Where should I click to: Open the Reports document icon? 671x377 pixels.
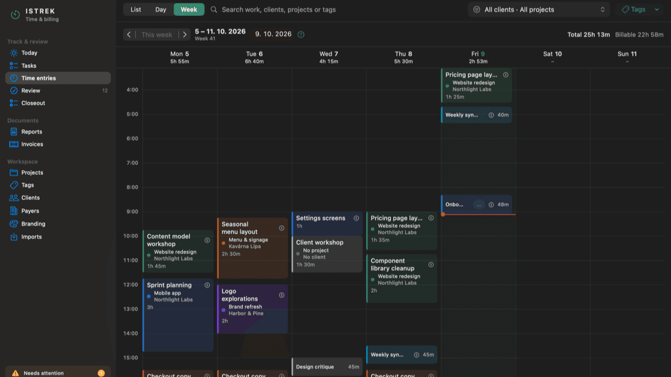click(14, 132)
